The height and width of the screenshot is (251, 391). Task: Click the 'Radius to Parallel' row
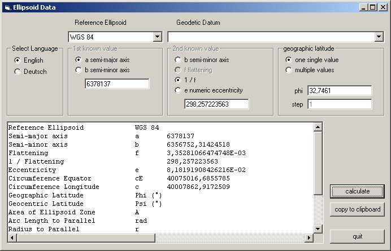pyautogui.click(x=73, y=229)
